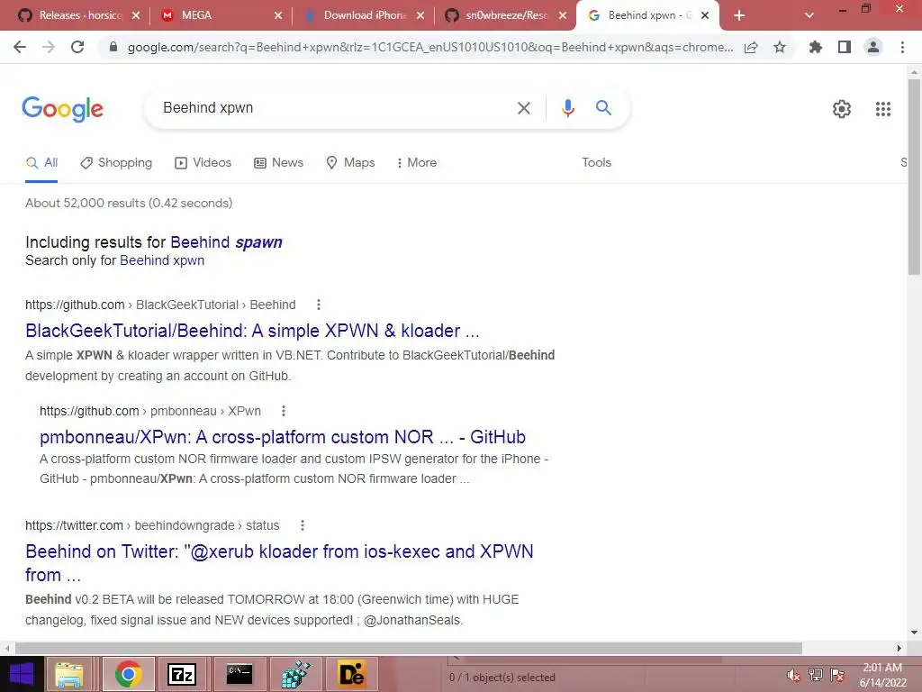Screen dimensions: 922x692
Task: Go back to the previous page
Action: [20, 47]
